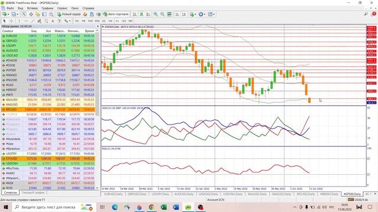Toggle the Data Window icon
Image resolution: width=378 pixels, height=212 pixels.
click(x=31, y=14)
